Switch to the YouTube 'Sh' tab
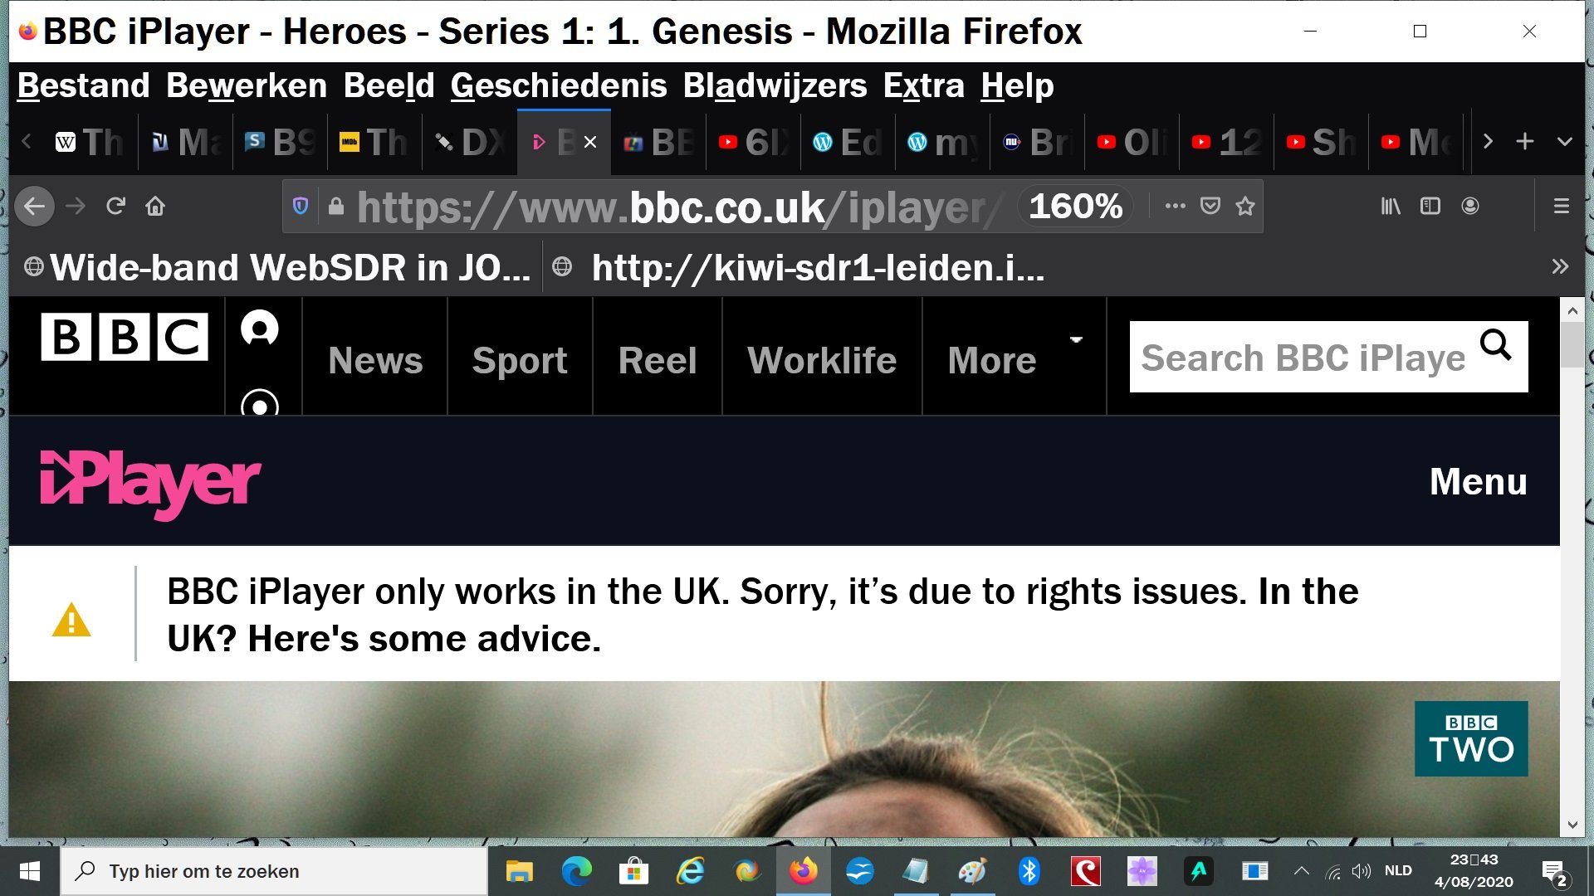The image size is (1594, 896). click(x=1321, y=142)
